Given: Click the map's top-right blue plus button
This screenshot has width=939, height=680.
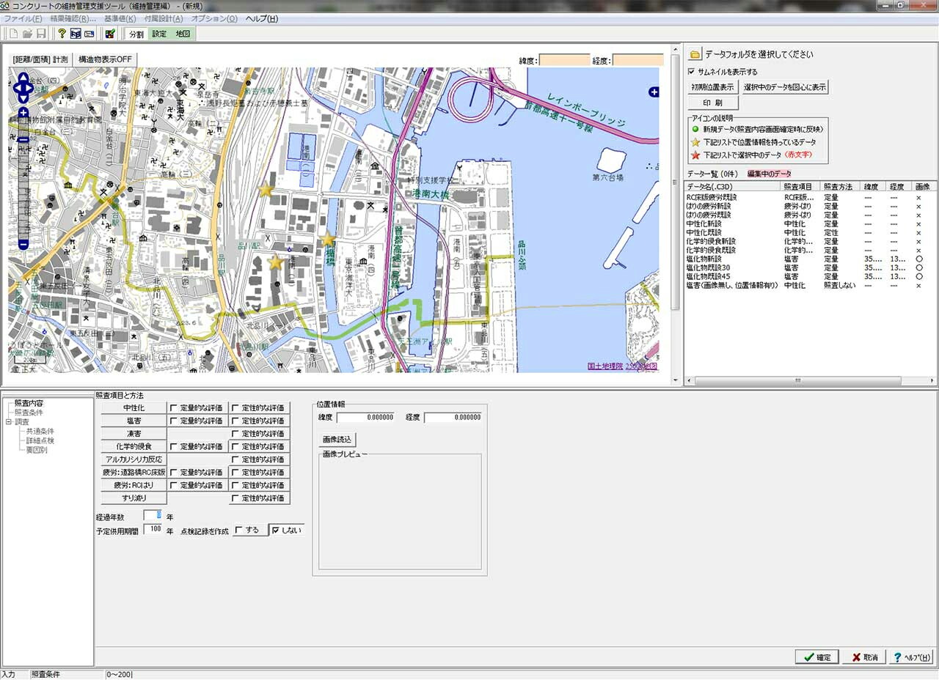Looking at the screenshot, I should click(654, 92).
